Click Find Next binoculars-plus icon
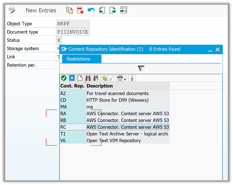 click(x=96, y=78)
